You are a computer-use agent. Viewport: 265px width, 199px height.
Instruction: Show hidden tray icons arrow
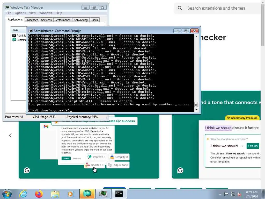coord(220,194)
